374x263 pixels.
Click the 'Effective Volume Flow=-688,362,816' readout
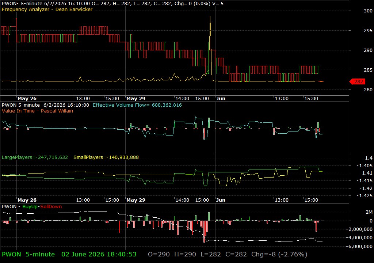click(137, 105)
